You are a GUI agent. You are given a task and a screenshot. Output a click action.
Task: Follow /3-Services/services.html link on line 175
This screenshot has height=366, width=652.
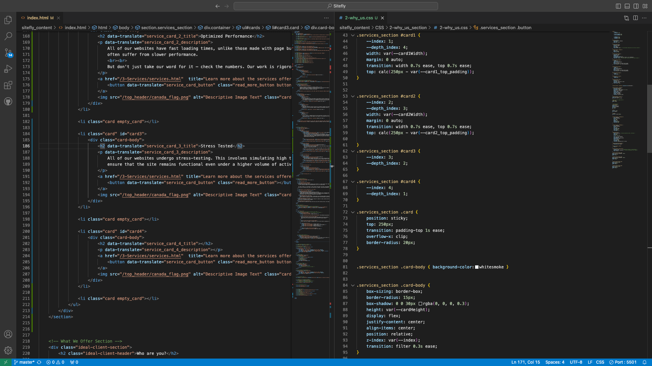tap(150, 79)
